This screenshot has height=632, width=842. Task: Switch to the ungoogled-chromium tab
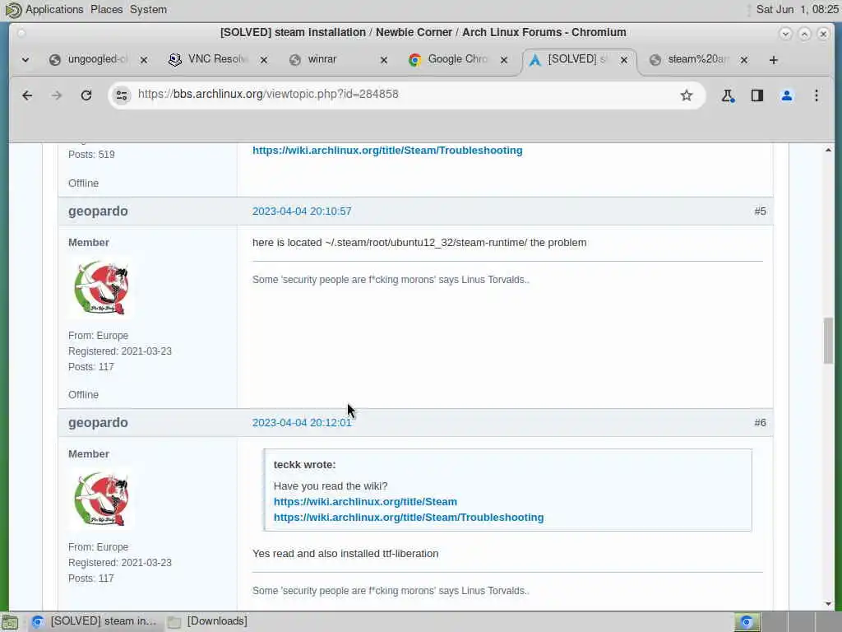98,59
